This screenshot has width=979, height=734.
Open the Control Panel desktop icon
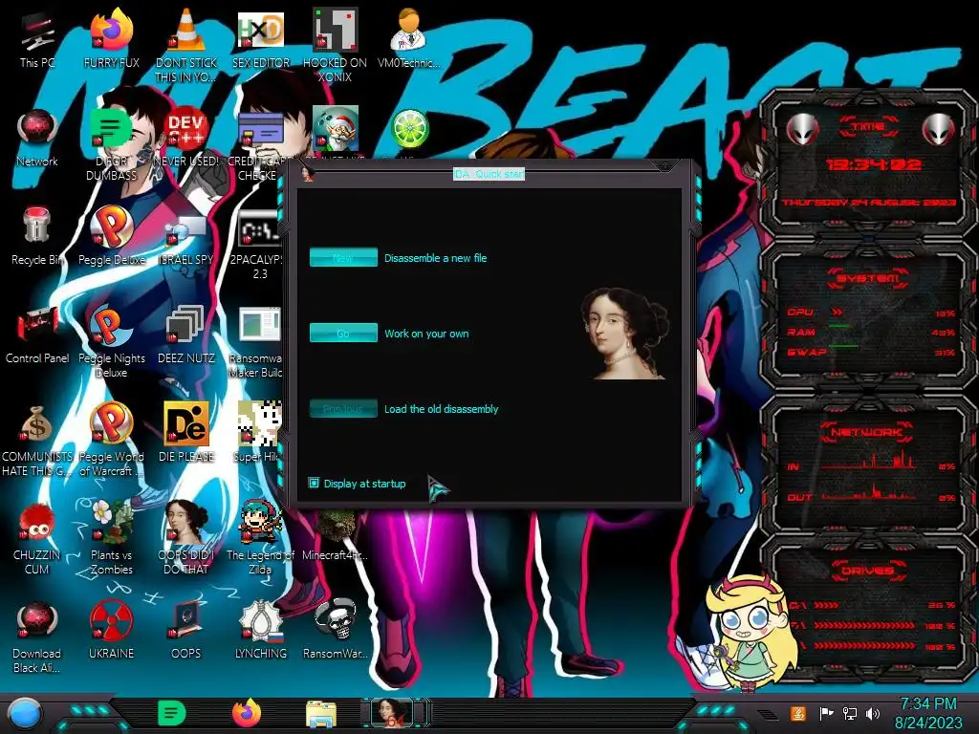click(37, 335)
